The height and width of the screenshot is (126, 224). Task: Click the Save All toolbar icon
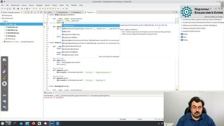pyautogui.click(x=10, y=9)
